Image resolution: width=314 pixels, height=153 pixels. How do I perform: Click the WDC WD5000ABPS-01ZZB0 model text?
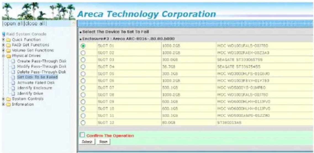pyautogui.click(x=243, y=115)
